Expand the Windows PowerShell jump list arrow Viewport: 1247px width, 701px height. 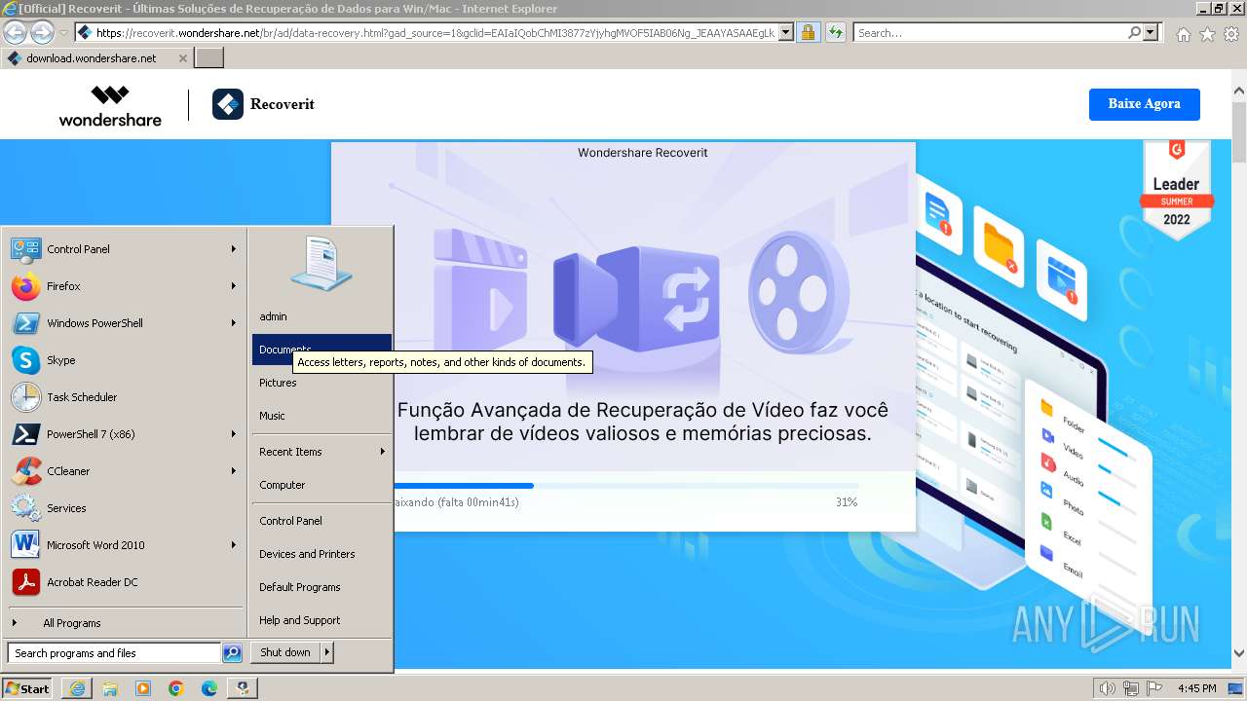(234, 323)
